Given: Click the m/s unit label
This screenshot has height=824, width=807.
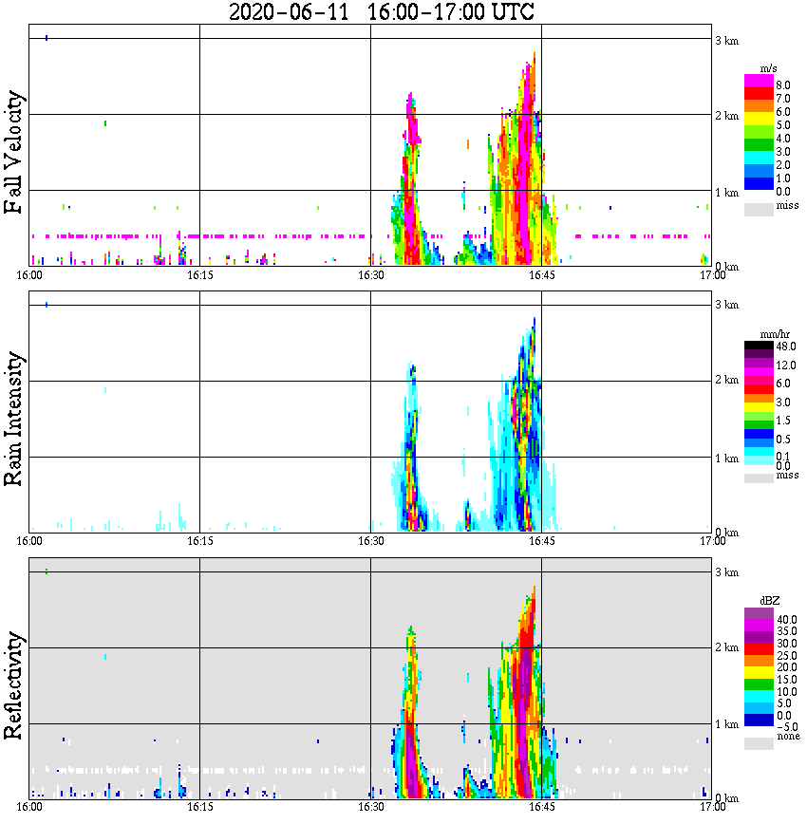Looking at the screenshot, I should pos(769,68).
